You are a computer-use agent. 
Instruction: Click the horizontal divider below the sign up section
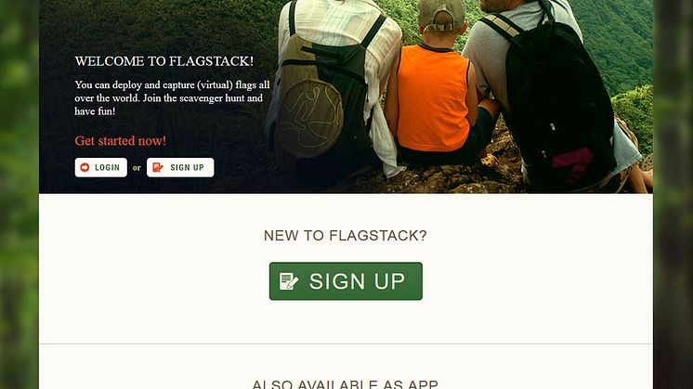tap(346, 344)
